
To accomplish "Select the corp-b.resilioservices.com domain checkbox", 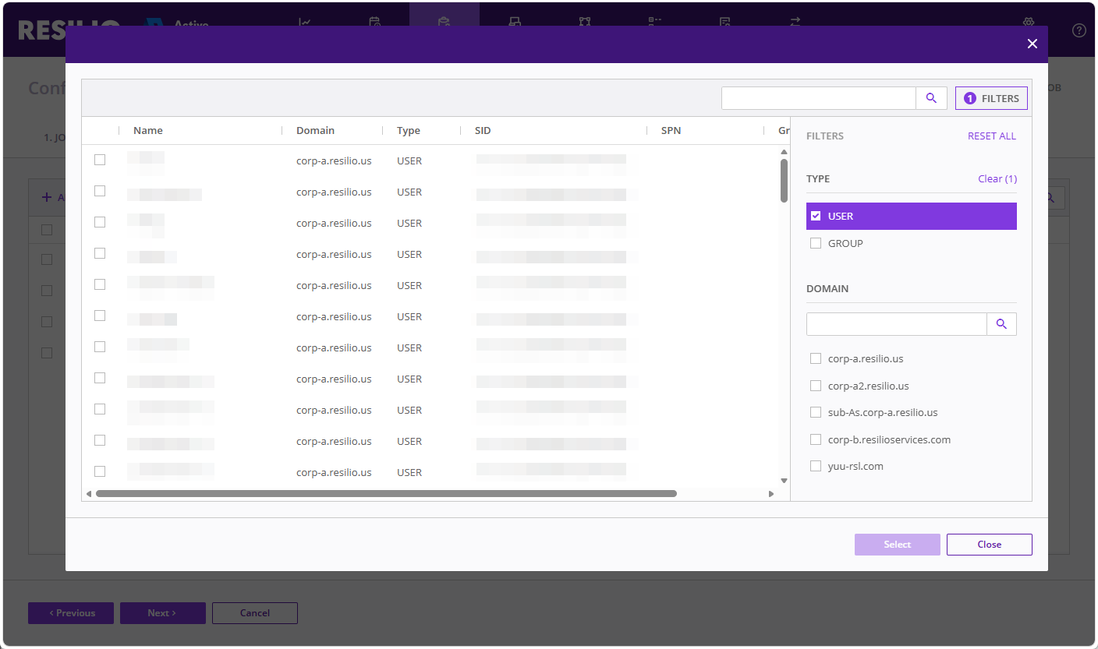I will click(816, 439).
